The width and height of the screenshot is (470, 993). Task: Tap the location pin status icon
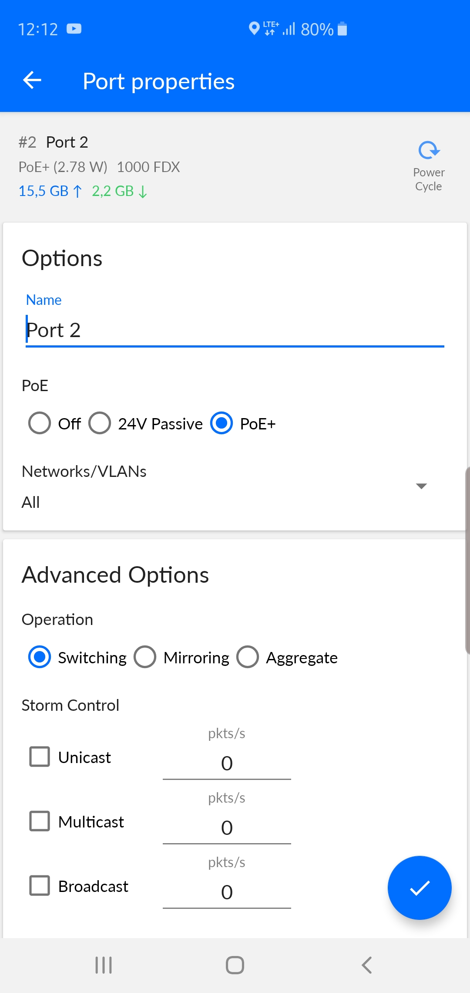254,29
